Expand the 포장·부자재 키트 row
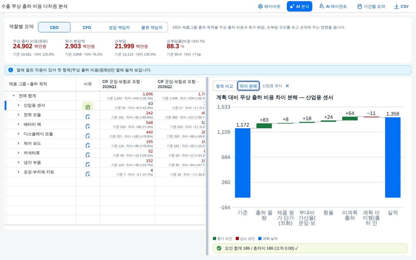This screenshot has width=416, height=260. pos(19,172)
